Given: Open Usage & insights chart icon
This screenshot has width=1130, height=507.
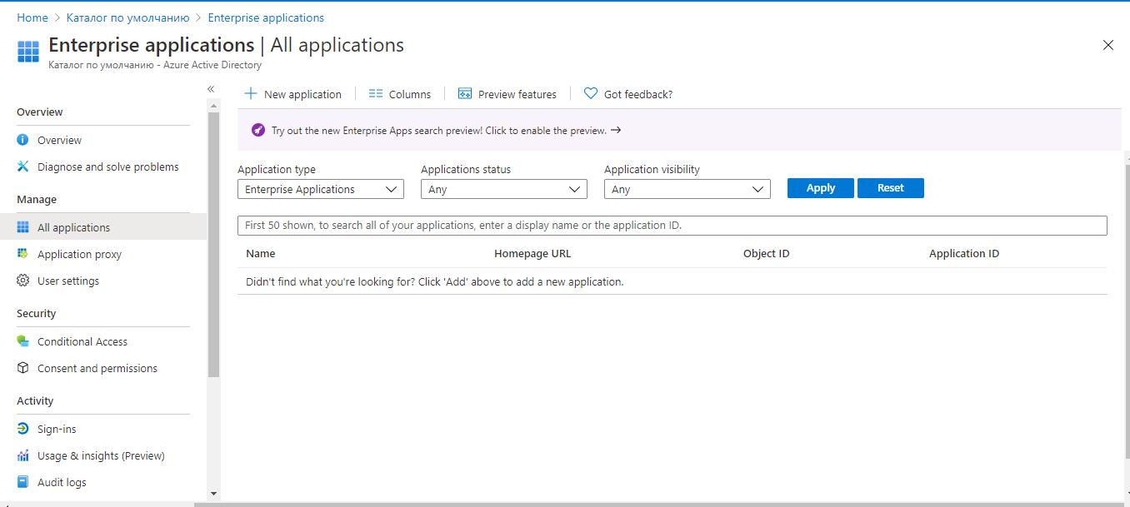Looking at the screenshot, I should coord(23,455).
